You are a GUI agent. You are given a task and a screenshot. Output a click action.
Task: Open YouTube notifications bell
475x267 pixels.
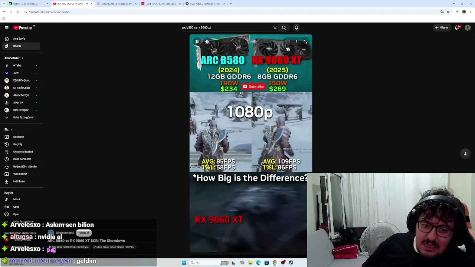pyautogui.click(x=458, y=27)
